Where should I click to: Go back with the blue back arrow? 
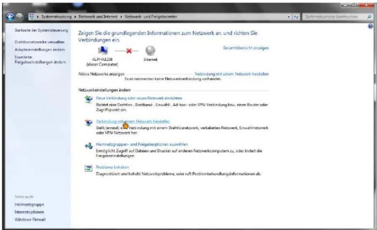pyautogui.click(x=10, y=17)
